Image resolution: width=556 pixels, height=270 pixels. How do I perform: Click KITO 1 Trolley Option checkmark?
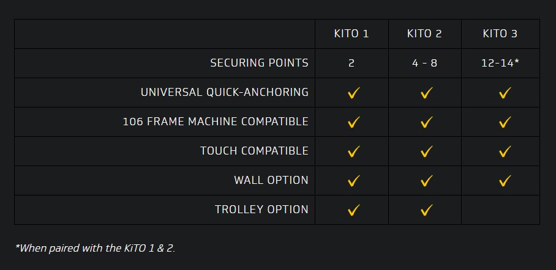pyautogui.click(x=353, y=210)
